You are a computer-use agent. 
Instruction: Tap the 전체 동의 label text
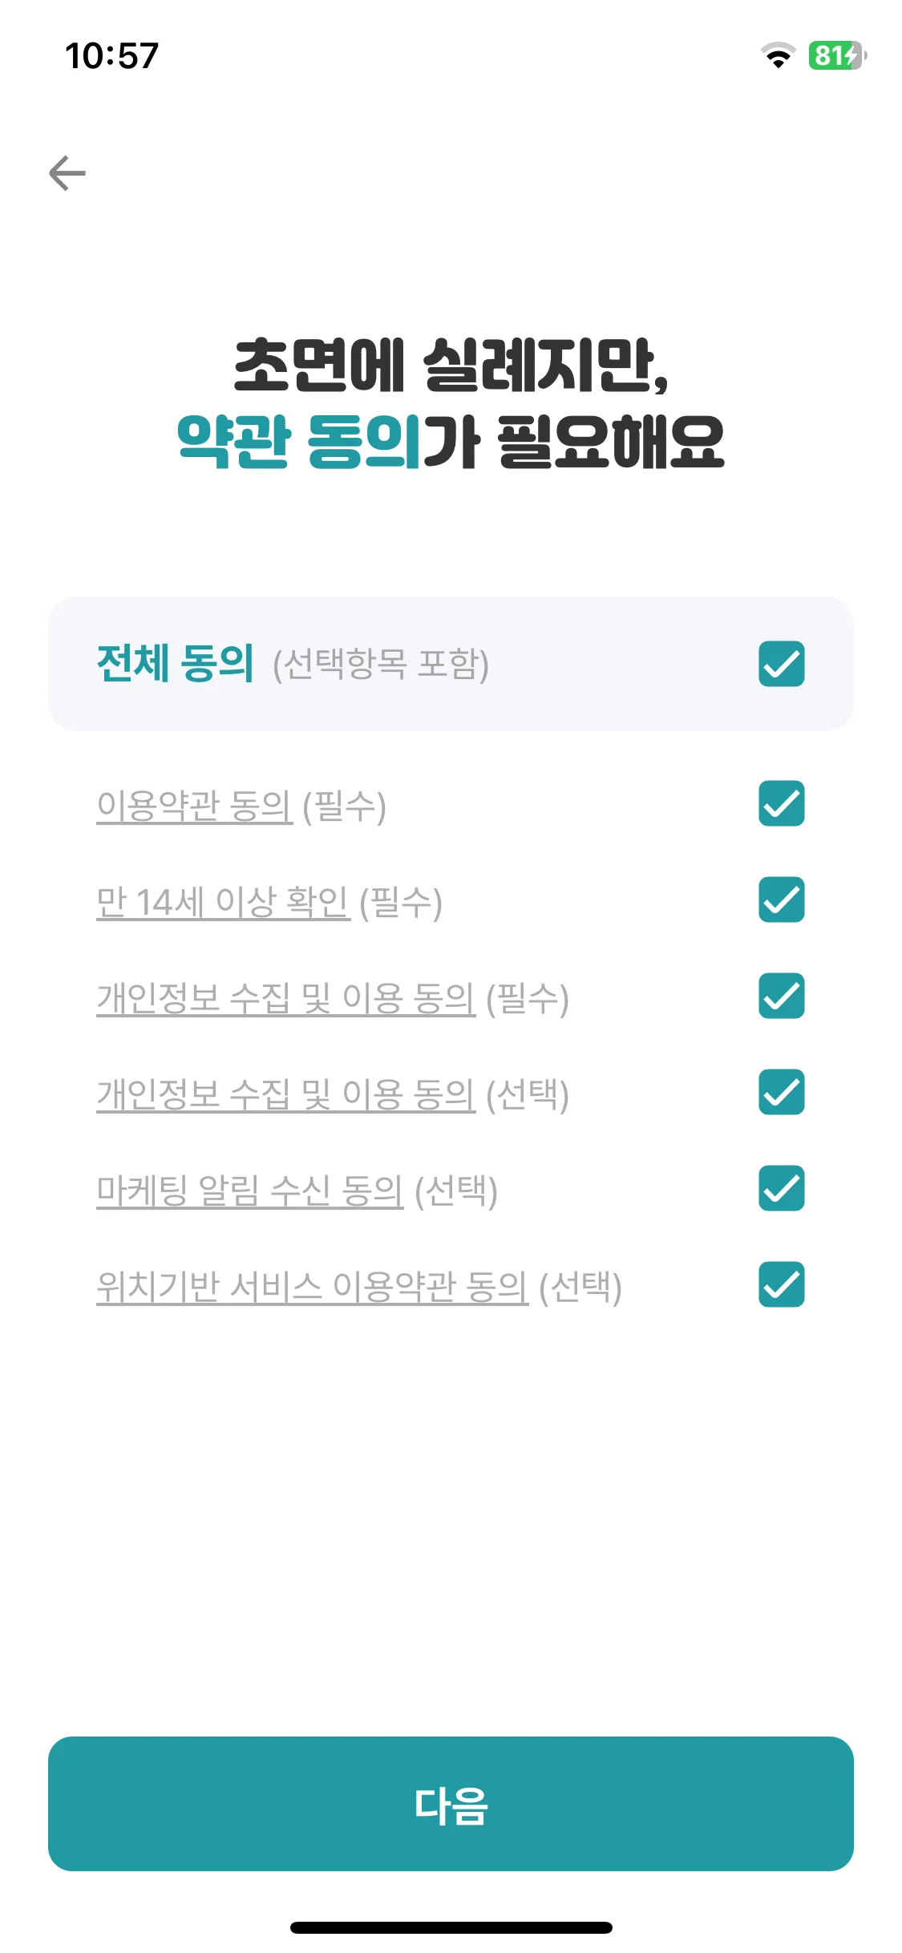175,664
